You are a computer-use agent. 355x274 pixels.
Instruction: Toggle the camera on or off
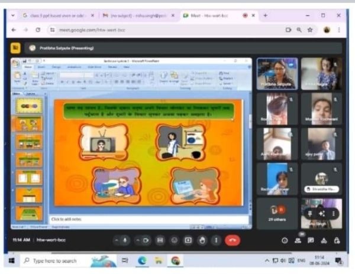pos(146,240)
